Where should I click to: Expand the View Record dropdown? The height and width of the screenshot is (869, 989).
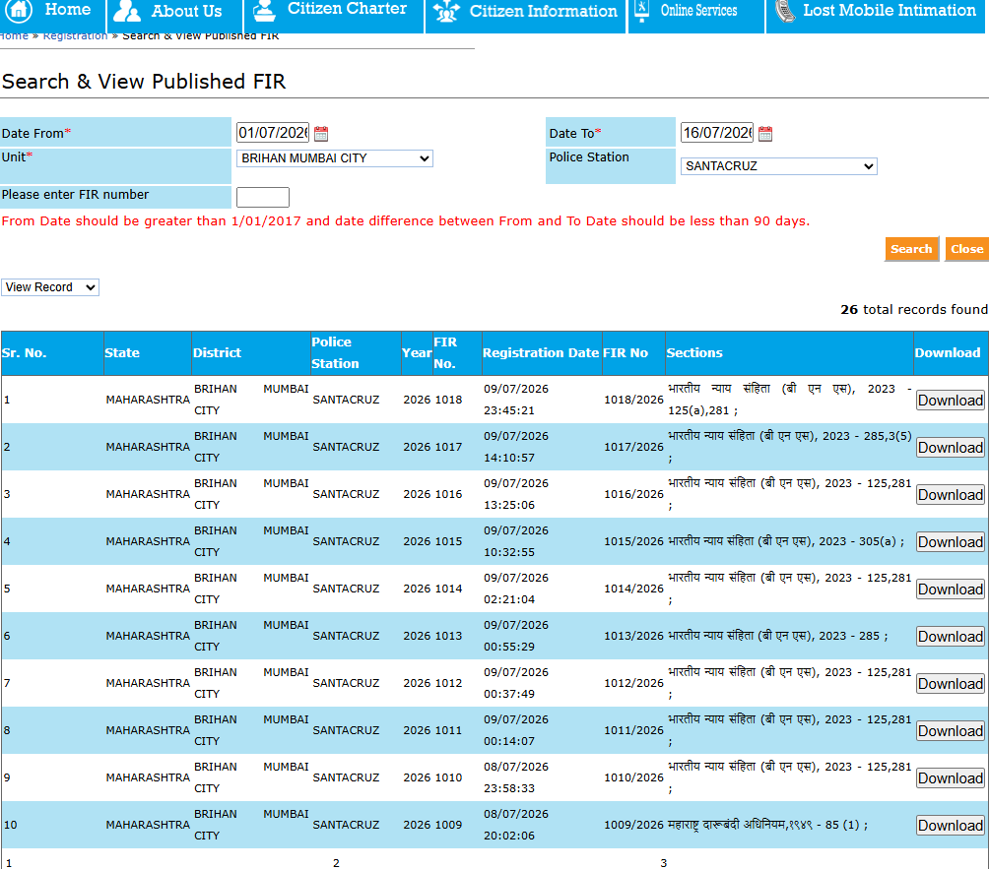click(50, 287)
